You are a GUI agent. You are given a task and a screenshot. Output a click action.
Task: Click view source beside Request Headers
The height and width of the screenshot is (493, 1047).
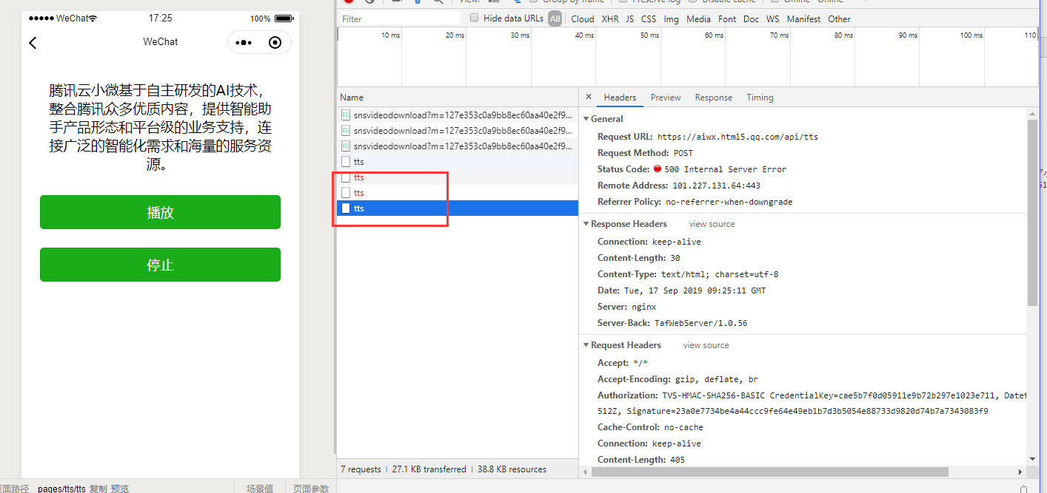[706, 345]
